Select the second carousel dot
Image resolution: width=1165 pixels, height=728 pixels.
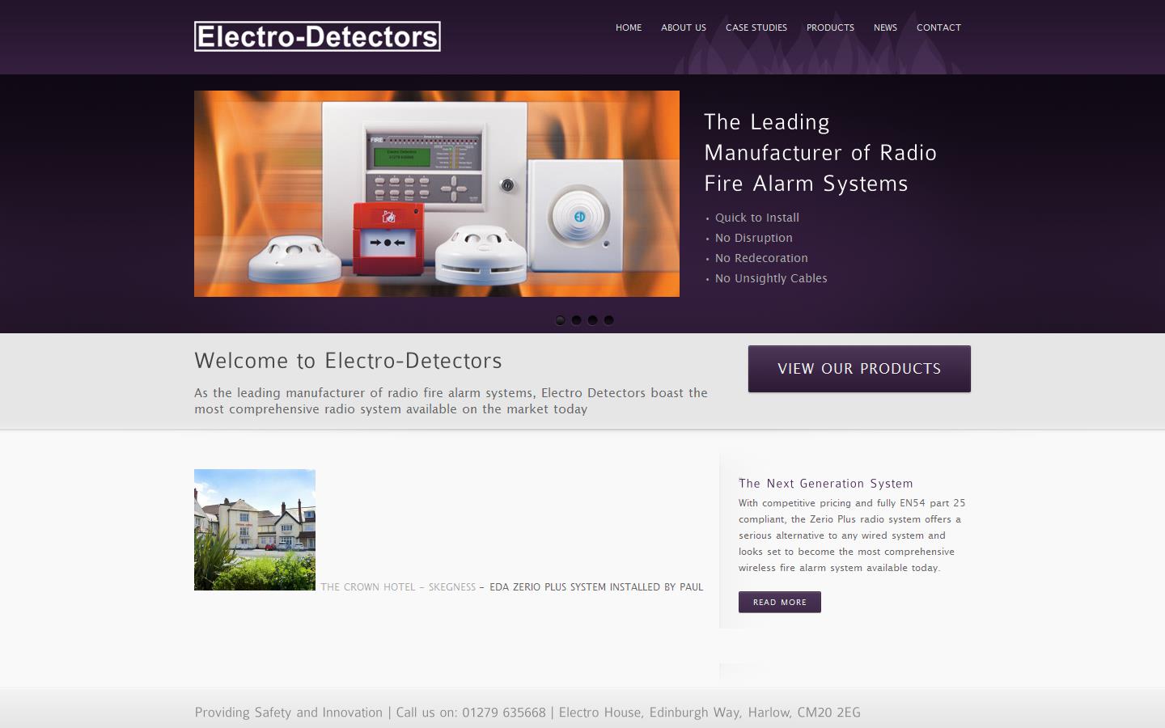click(x=576, y=320)
